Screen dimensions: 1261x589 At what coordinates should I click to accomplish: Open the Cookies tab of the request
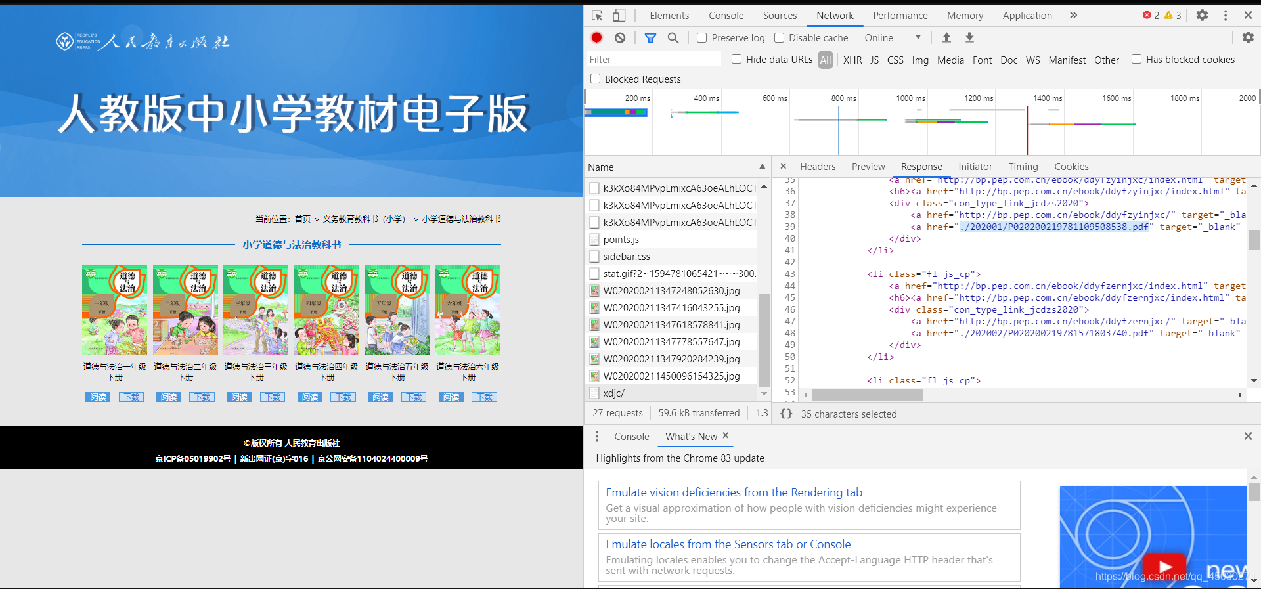tap(1071, 167)
